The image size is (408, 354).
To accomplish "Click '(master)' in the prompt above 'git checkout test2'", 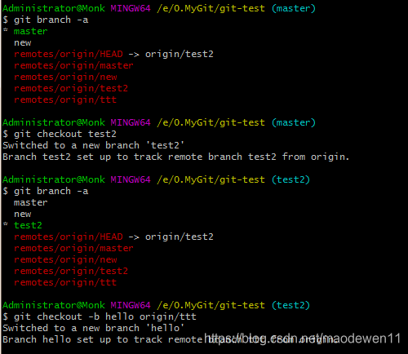I will pyautogui.click(x=294, y=122).
